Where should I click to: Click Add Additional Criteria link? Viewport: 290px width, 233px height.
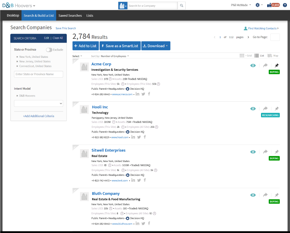[38, 116]
